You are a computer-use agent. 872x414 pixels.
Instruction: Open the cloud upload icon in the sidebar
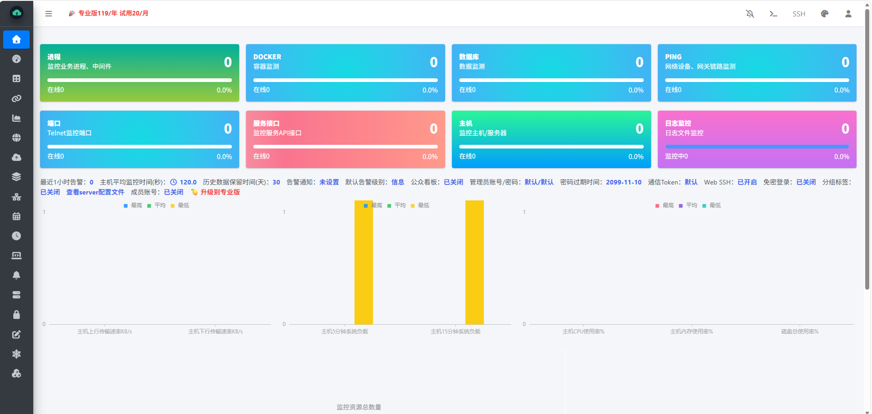point(16,158)
